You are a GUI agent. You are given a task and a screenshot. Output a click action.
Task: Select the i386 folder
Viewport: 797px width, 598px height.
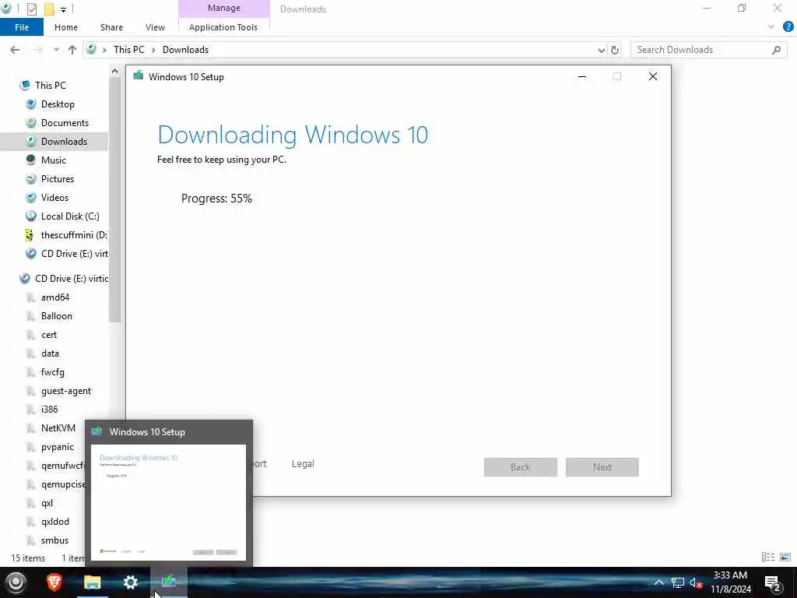tap(49, 410)
